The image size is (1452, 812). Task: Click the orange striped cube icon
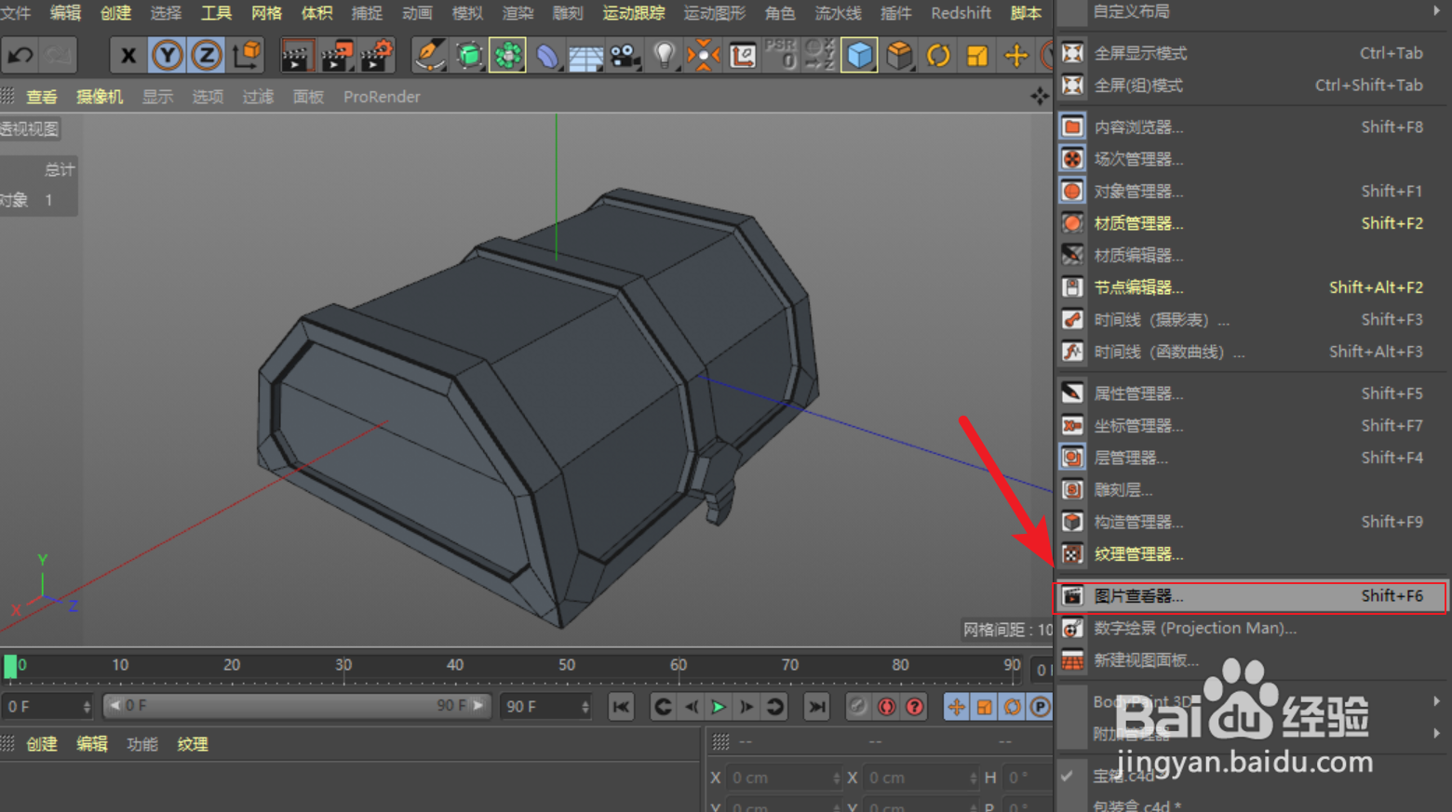(x=899, y=56)
